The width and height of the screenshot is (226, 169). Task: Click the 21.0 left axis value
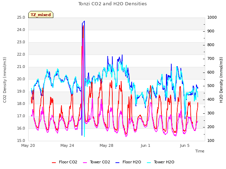[x=21, y=67]
